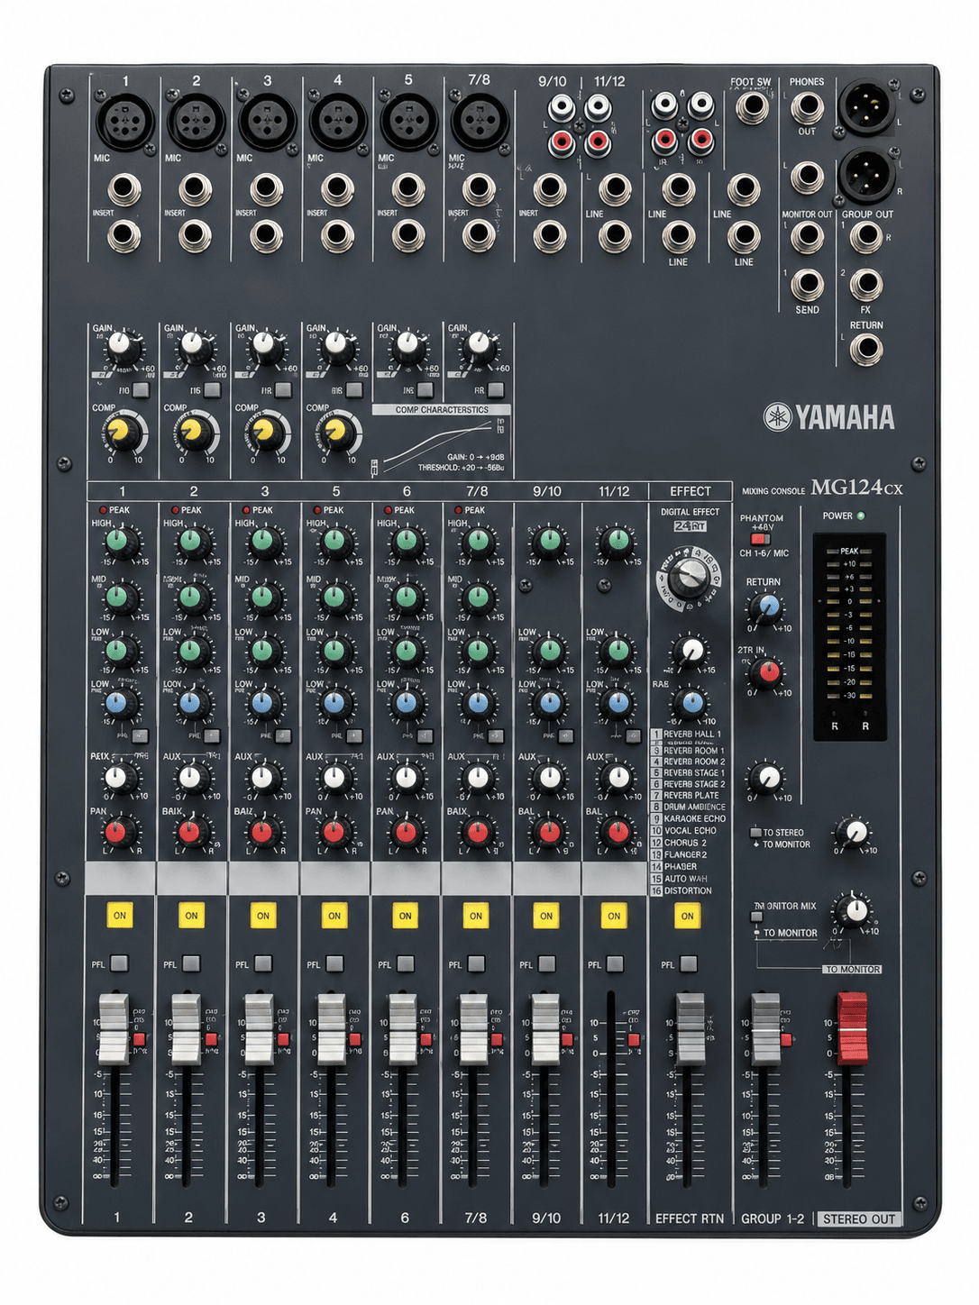Select the REVERB HALL 1 effect label
Screen dimensions: 979x1305
692,734
